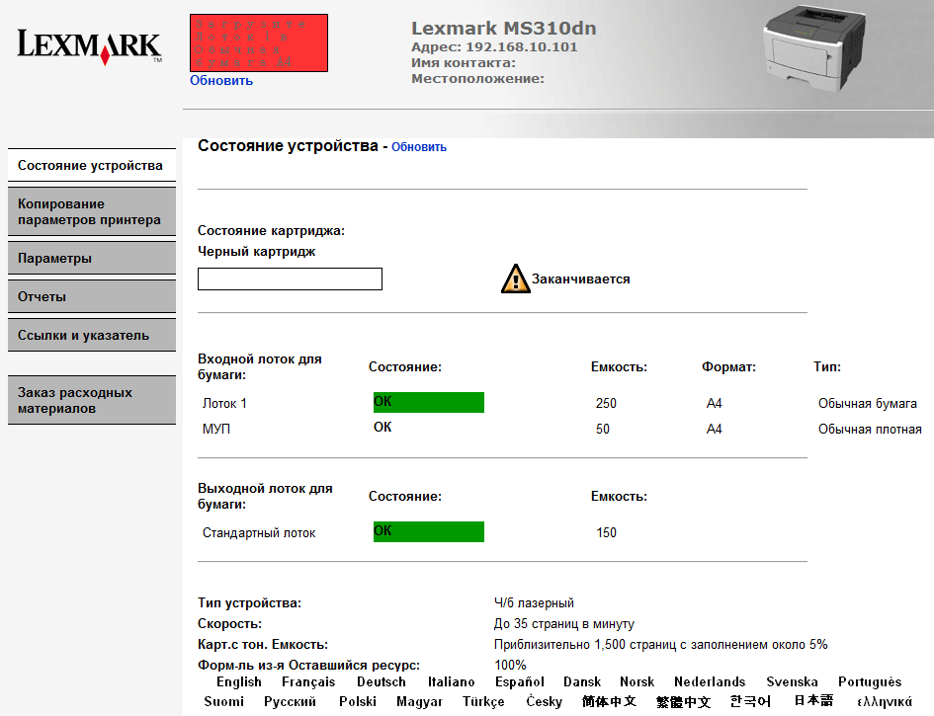Click the red printer display panel message
The height and width of the screenshot is (716, 934).
tap(259, 42)
